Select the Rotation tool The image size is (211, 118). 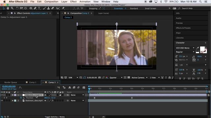click(17, 8)
